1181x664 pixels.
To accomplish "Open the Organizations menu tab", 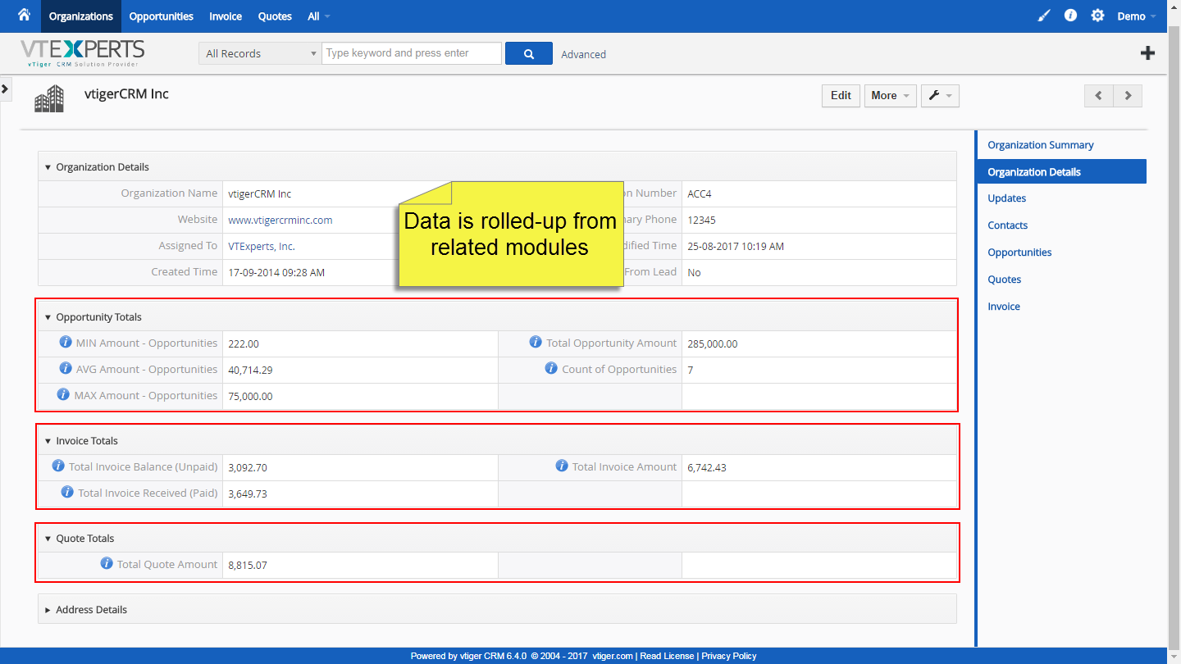I will click(81, 16).
